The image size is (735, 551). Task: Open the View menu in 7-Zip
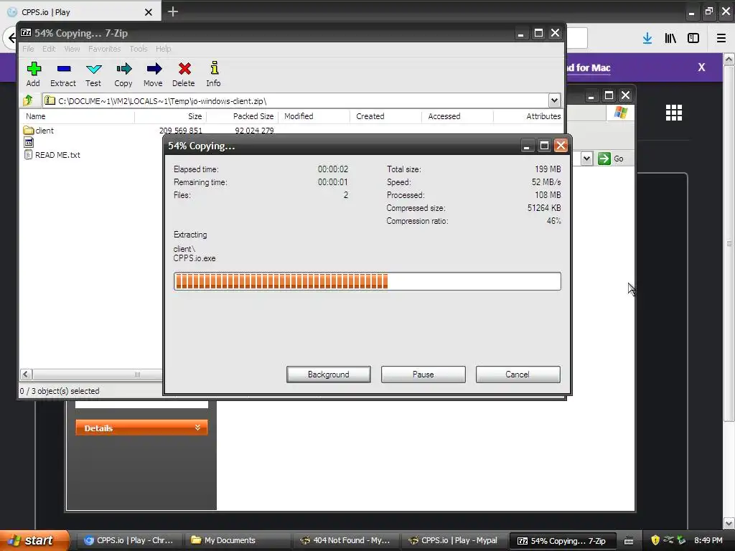tap(72, 49)
